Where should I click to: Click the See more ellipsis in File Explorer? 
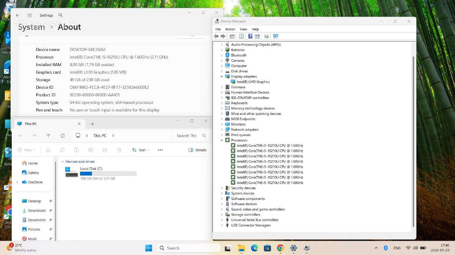160,150
